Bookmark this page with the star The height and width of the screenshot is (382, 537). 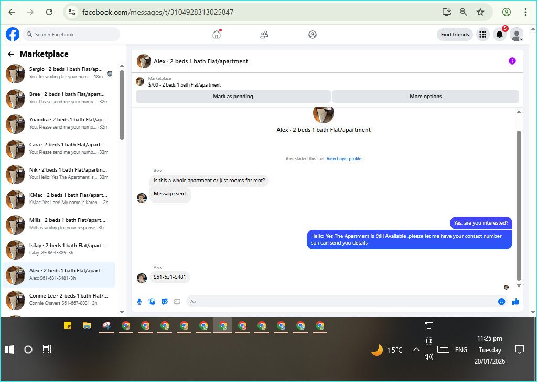tap(480, 12)
